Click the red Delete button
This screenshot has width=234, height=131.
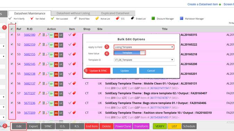(106, 126)
